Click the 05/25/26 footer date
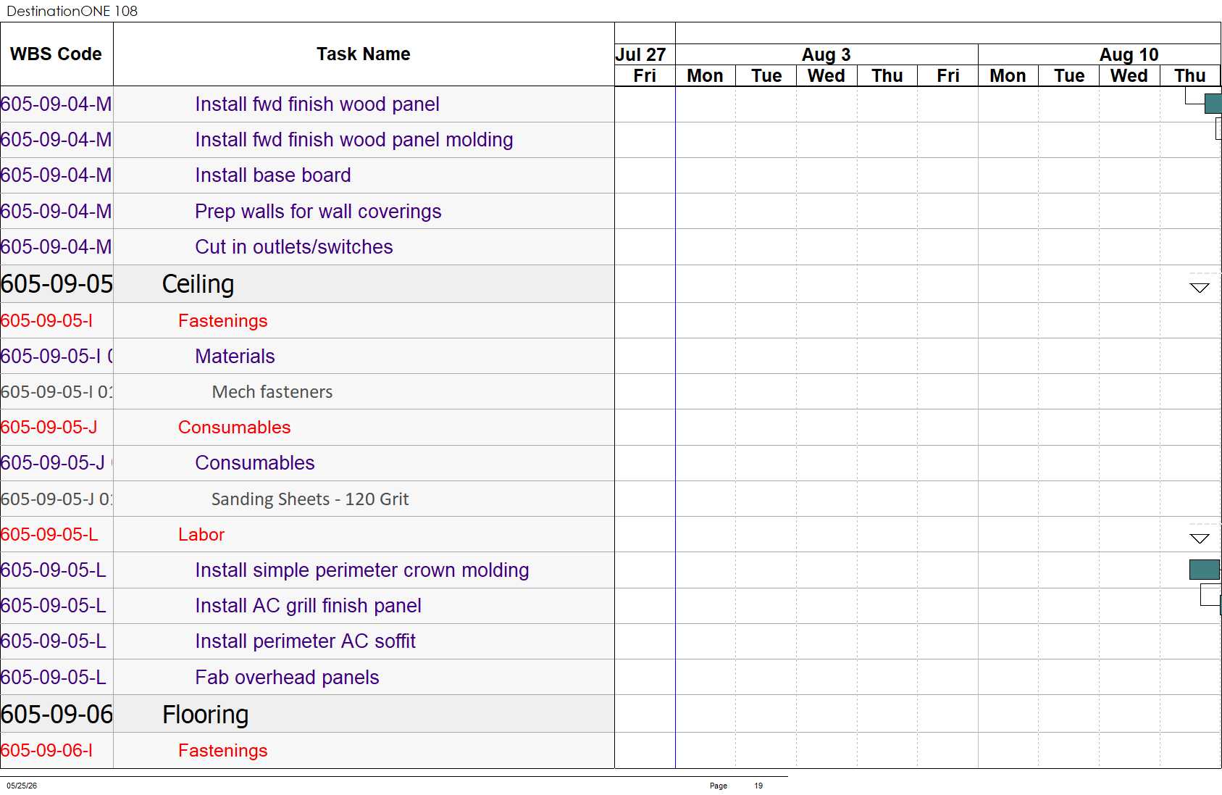 pyautogui.click(x=22, y=786)
